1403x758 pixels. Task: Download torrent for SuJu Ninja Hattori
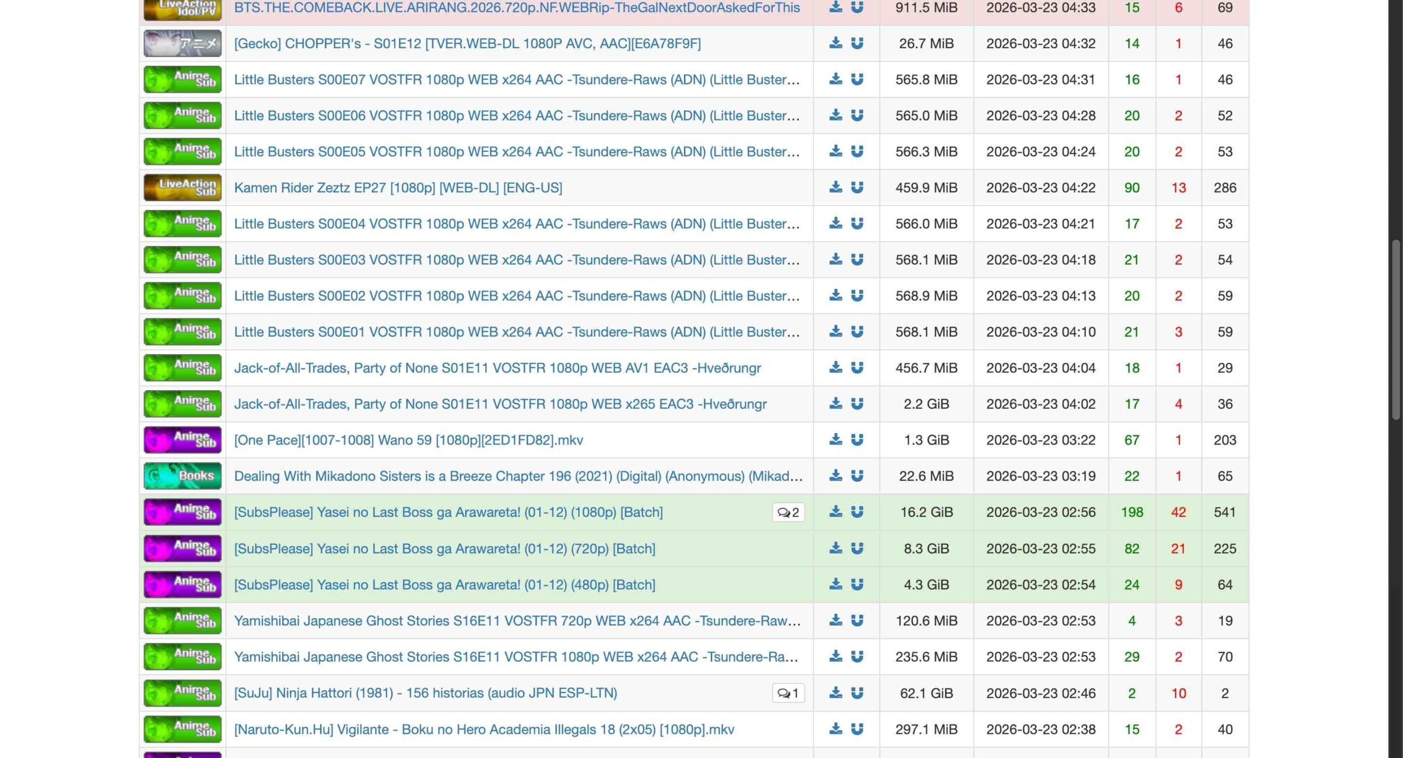click(835, 693)
